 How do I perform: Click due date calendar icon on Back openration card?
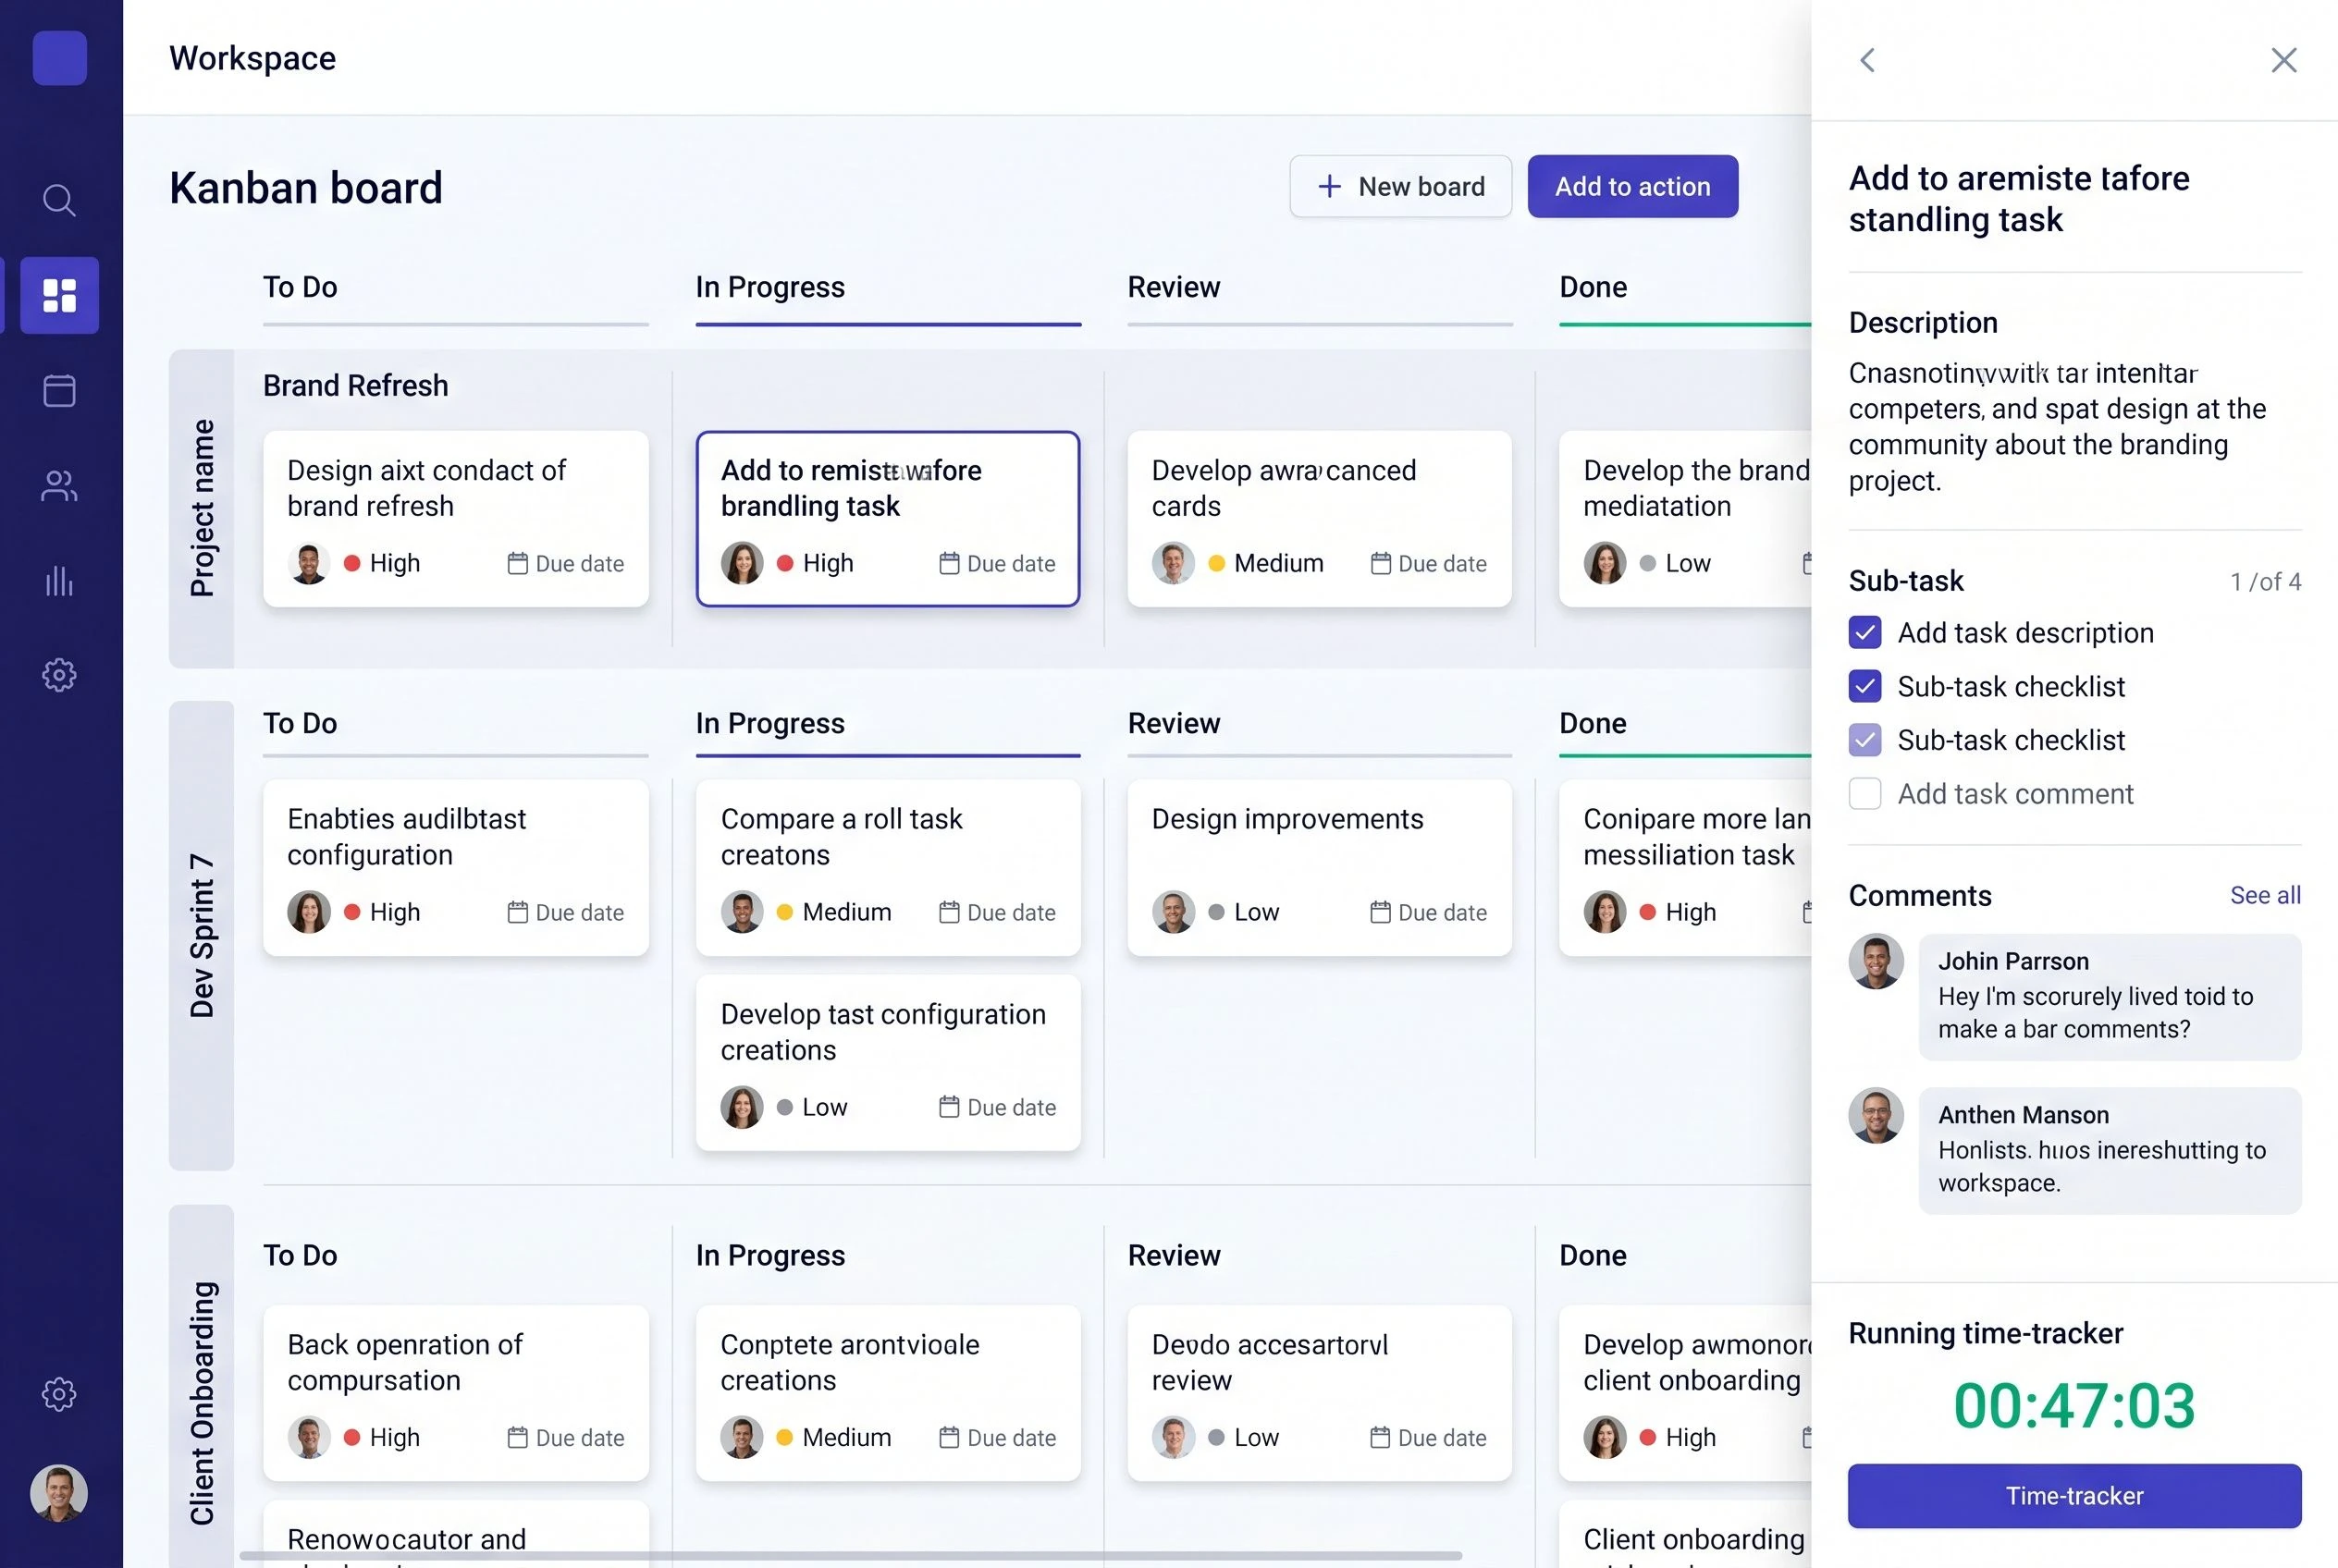coord(517,1437)
